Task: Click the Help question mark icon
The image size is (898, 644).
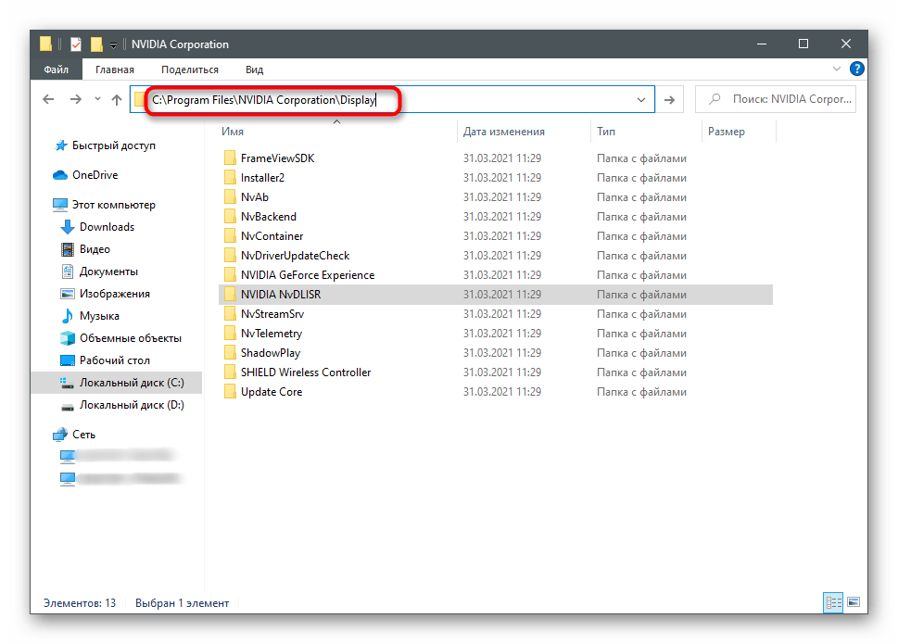Action: pos(857,69)
